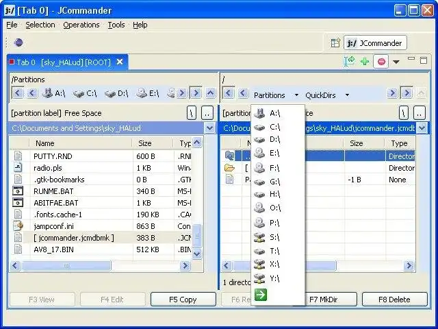Image resolution: width=438 pixels, height=329 pixels.
Task: Select Tab 0 [sky_HAlud] [ROOT] tab
Action: (x=67, y=62)
